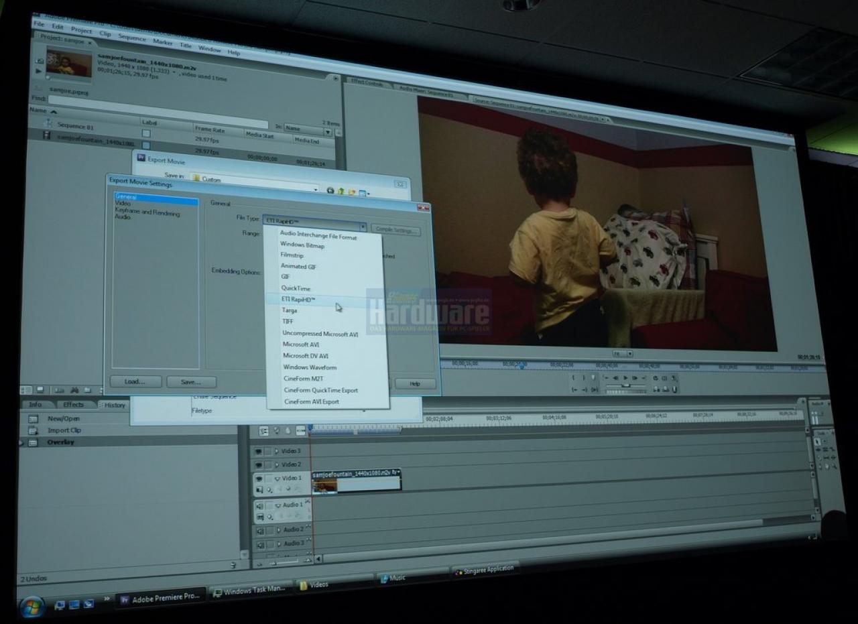Mute Audio 1 track speaker toggle
Image resolution: width=858 pixels, height=624 pixels.
(x=259, y=505)
